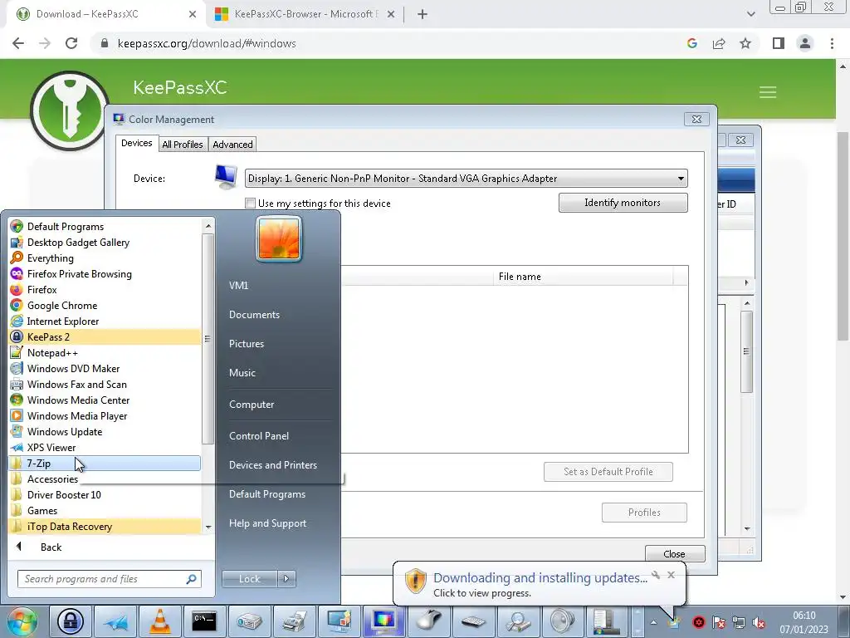850x638 pixels.
Task: Launch Notepad++ from programs list
Action: pyautogui.click(x=105, y=352)
